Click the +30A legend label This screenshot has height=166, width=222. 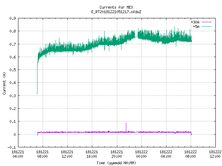pyautogui.click(x=195, y=22)
